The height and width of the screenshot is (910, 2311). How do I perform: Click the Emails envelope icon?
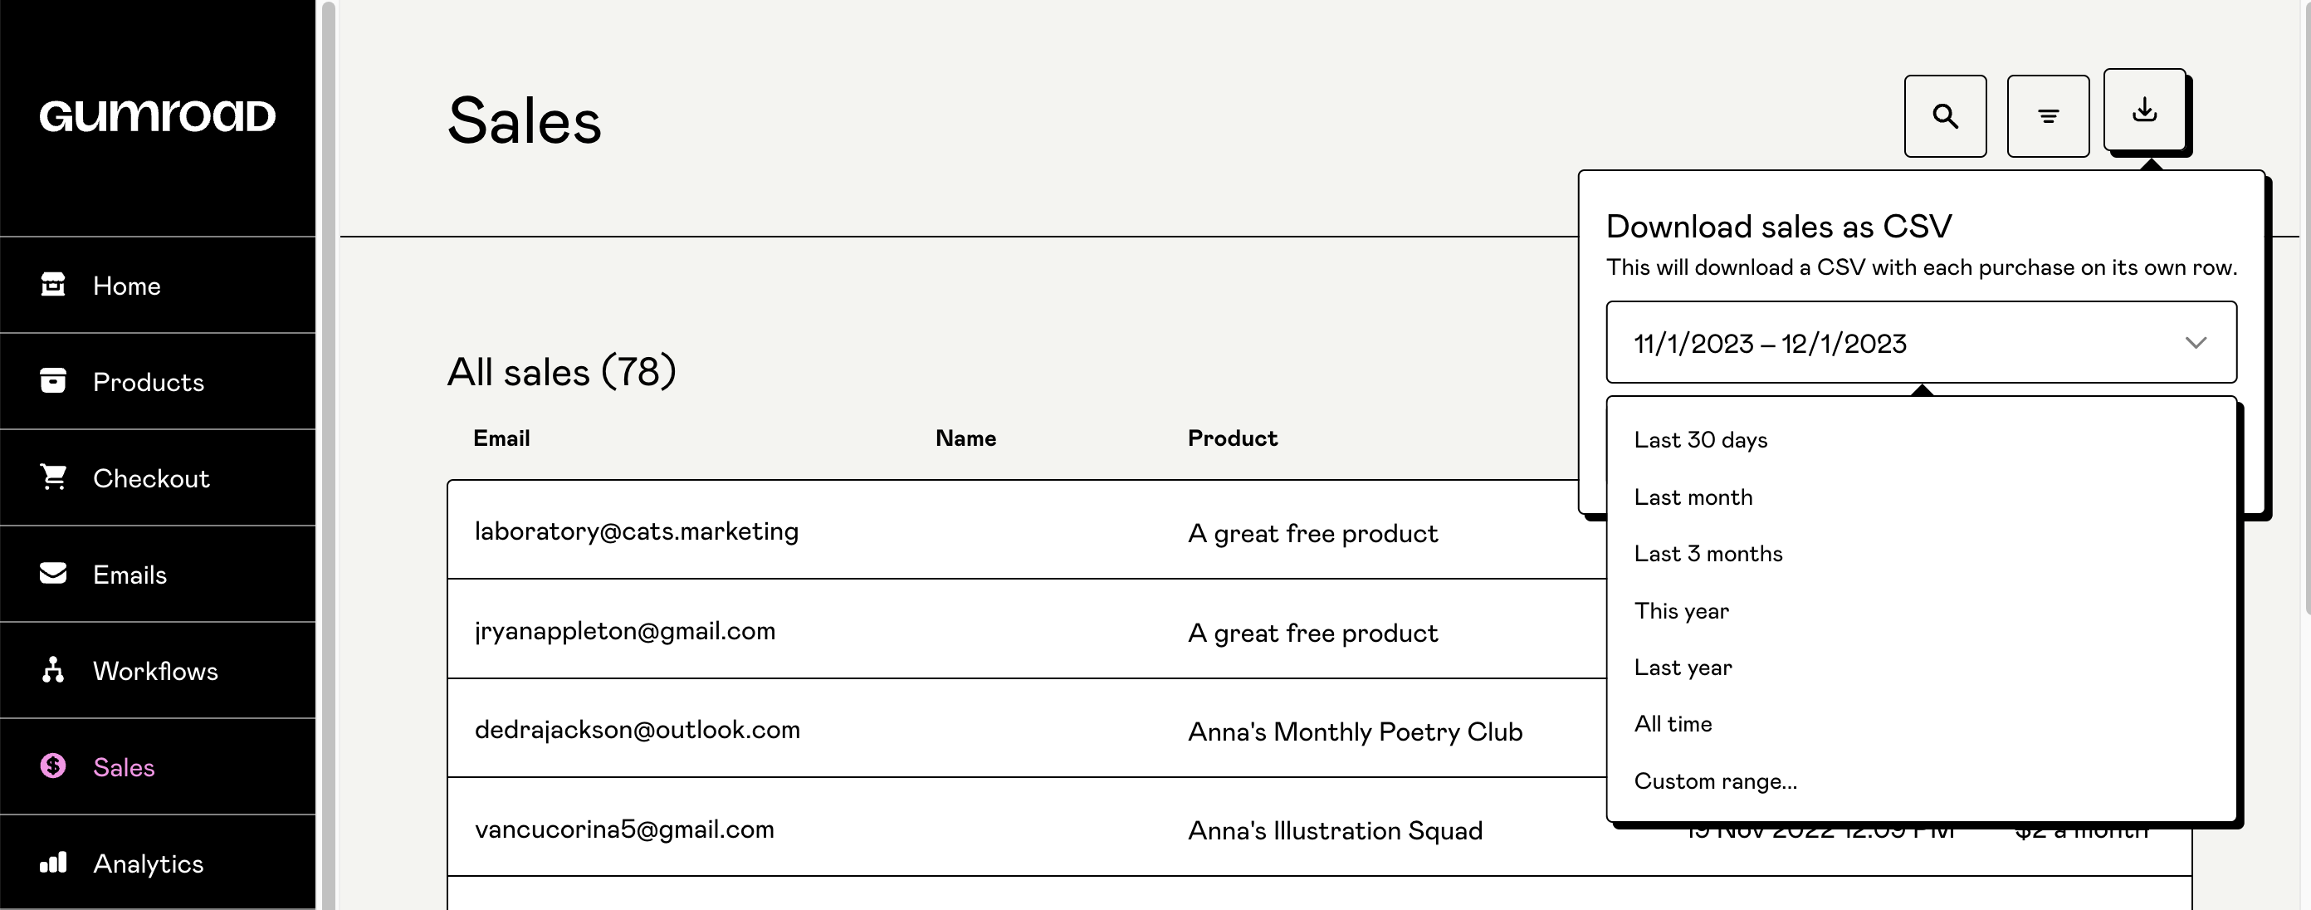53,574
